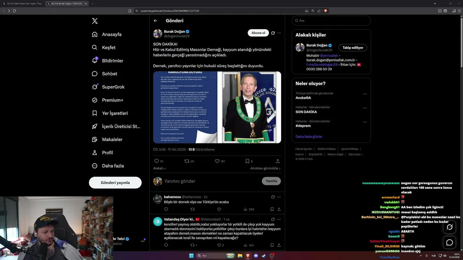Viewport: 463px width, 260px height.
Task: Open Steam from the taskbar
Action: (264, 256)
